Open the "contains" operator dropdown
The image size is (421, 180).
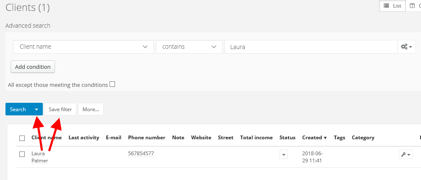tap(189, 47)
